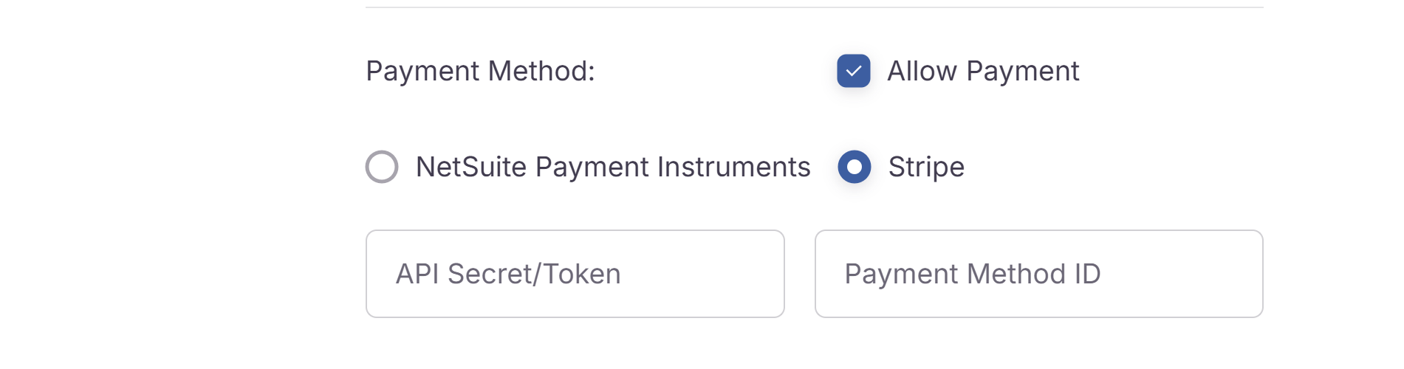Click the Stripe option label text
The height and width of the screenshot is (369, 1404).
click(926, 167)
